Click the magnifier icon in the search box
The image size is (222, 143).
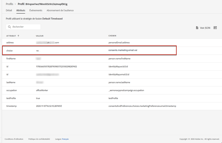(9, 27)
